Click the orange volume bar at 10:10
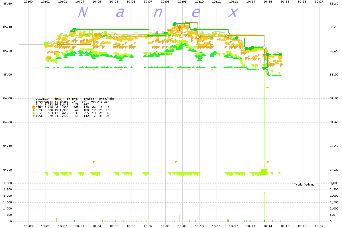Viewport: 342px width, 228px height. tap(198, 216)
